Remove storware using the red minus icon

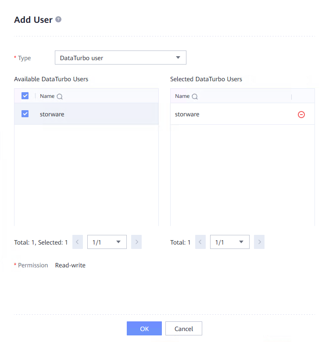[x=301, y=115]
